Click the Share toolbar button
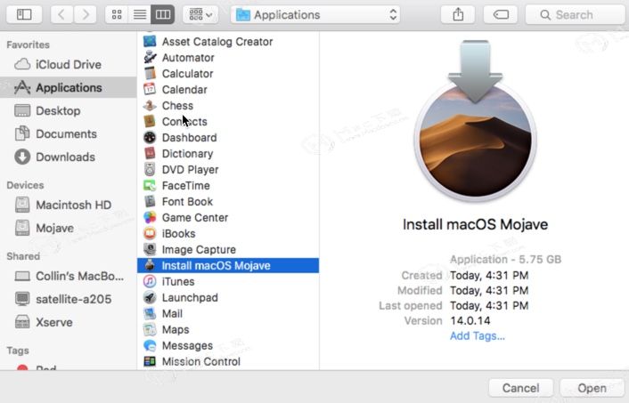The image size is (629, 403). 458,15
